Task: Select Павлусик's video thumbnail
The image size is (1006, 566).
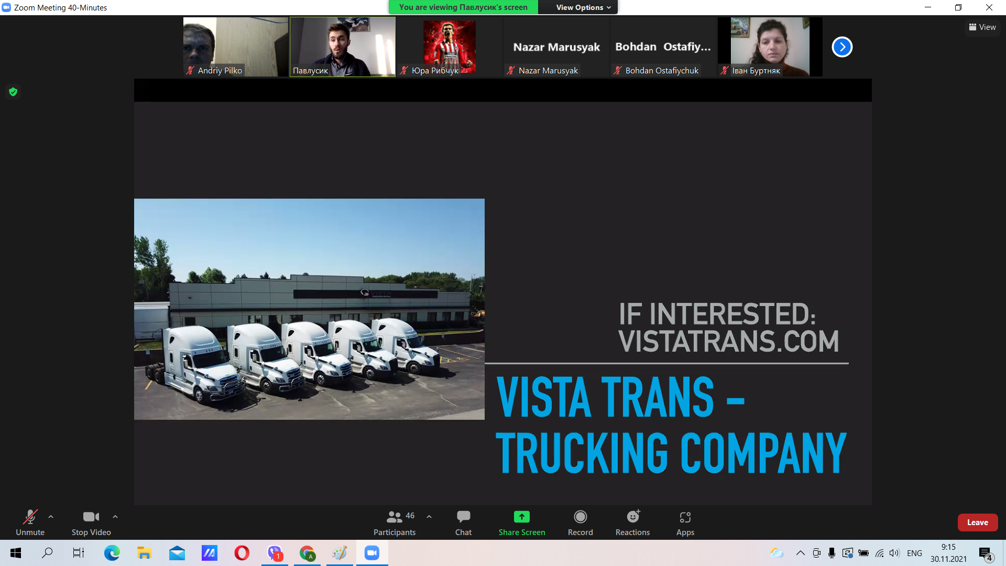Action: point(343,47)
